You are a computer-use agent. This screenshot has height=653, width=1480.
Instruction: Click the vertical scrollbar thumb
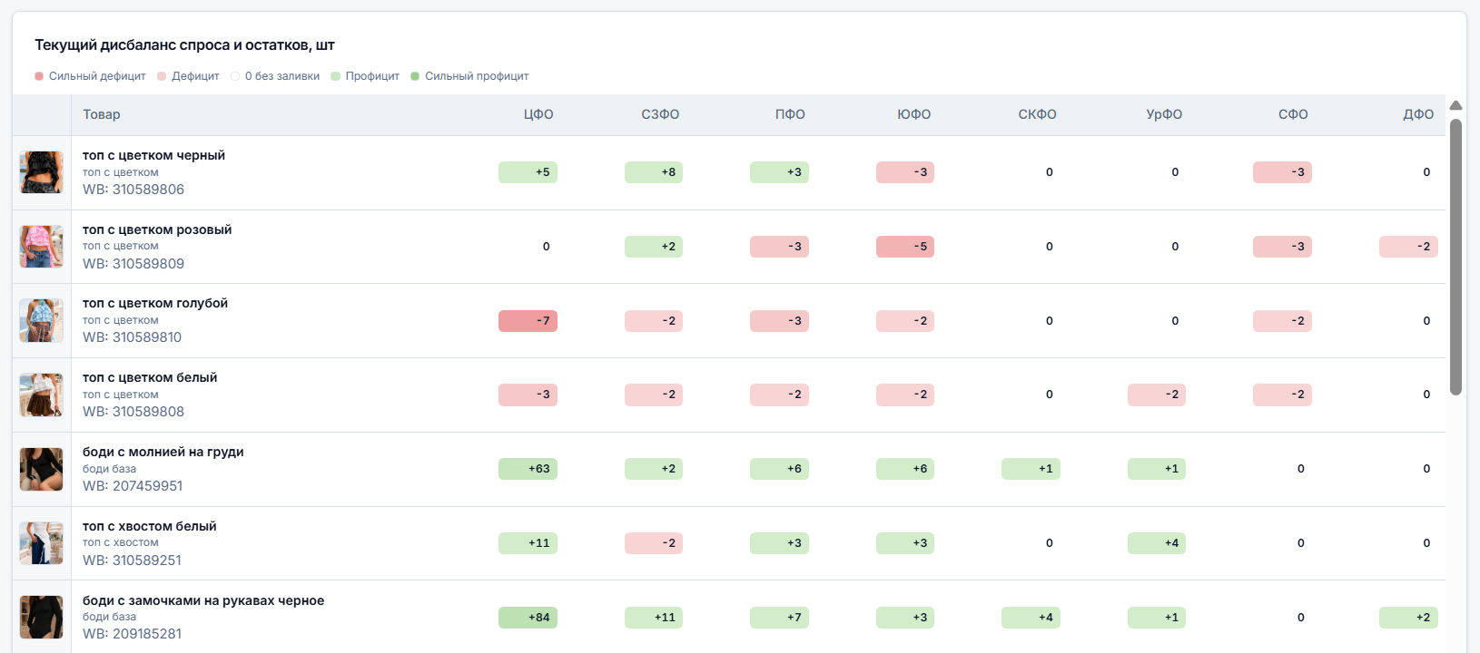pyautogui.click(x=1455, y=258)
